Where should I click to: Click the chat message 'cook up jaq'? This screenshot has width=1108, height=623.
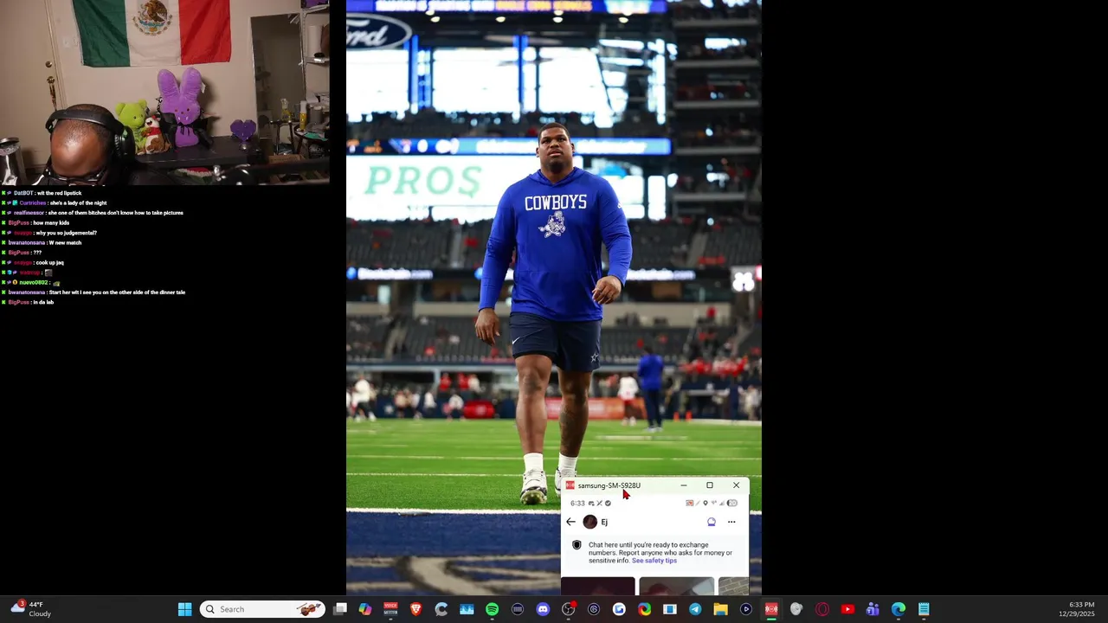[49, 262]
